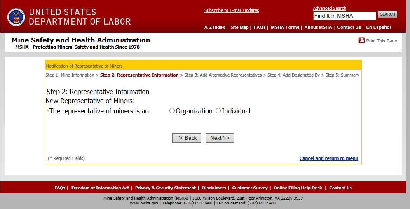Select the Organization radio button
Image resolution: width=410 pixels, height=209 pixels.
pos(172,110)
